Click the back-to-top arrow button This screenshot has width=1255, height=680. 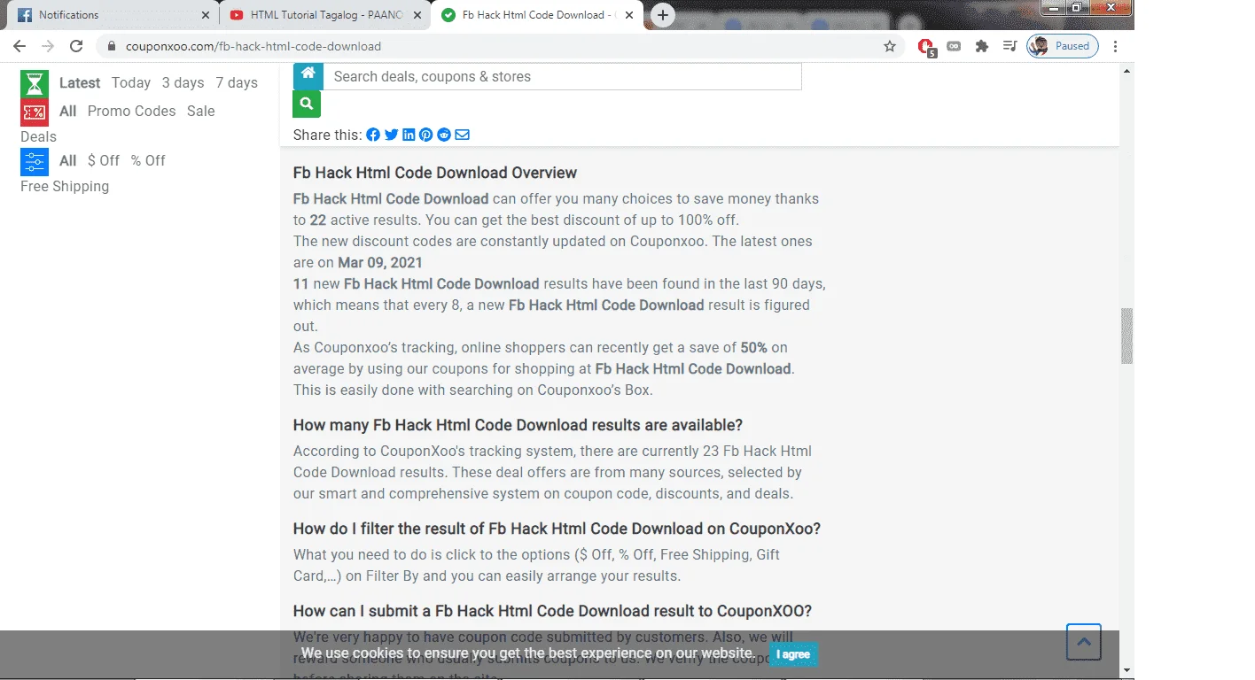click(x=1084, y=642)
